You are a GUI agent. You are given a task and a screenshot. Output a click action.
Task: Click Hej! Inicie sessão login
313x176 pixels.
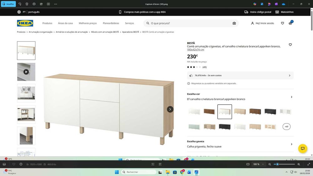click(x=262, y=23)
